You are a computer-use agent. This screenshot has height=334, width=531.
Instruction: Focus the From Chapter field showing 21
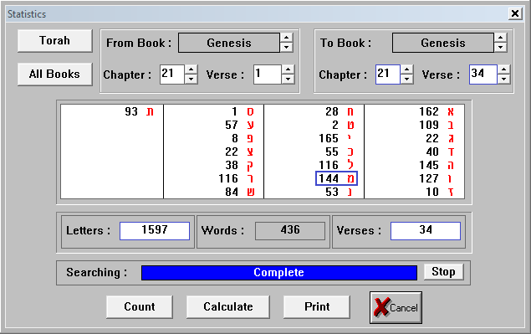[172, 75]
